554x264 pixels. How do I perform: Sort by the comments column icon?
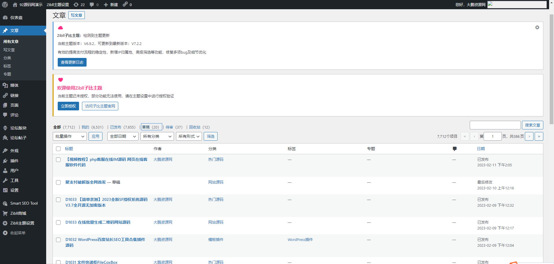[x=455, y=149]
